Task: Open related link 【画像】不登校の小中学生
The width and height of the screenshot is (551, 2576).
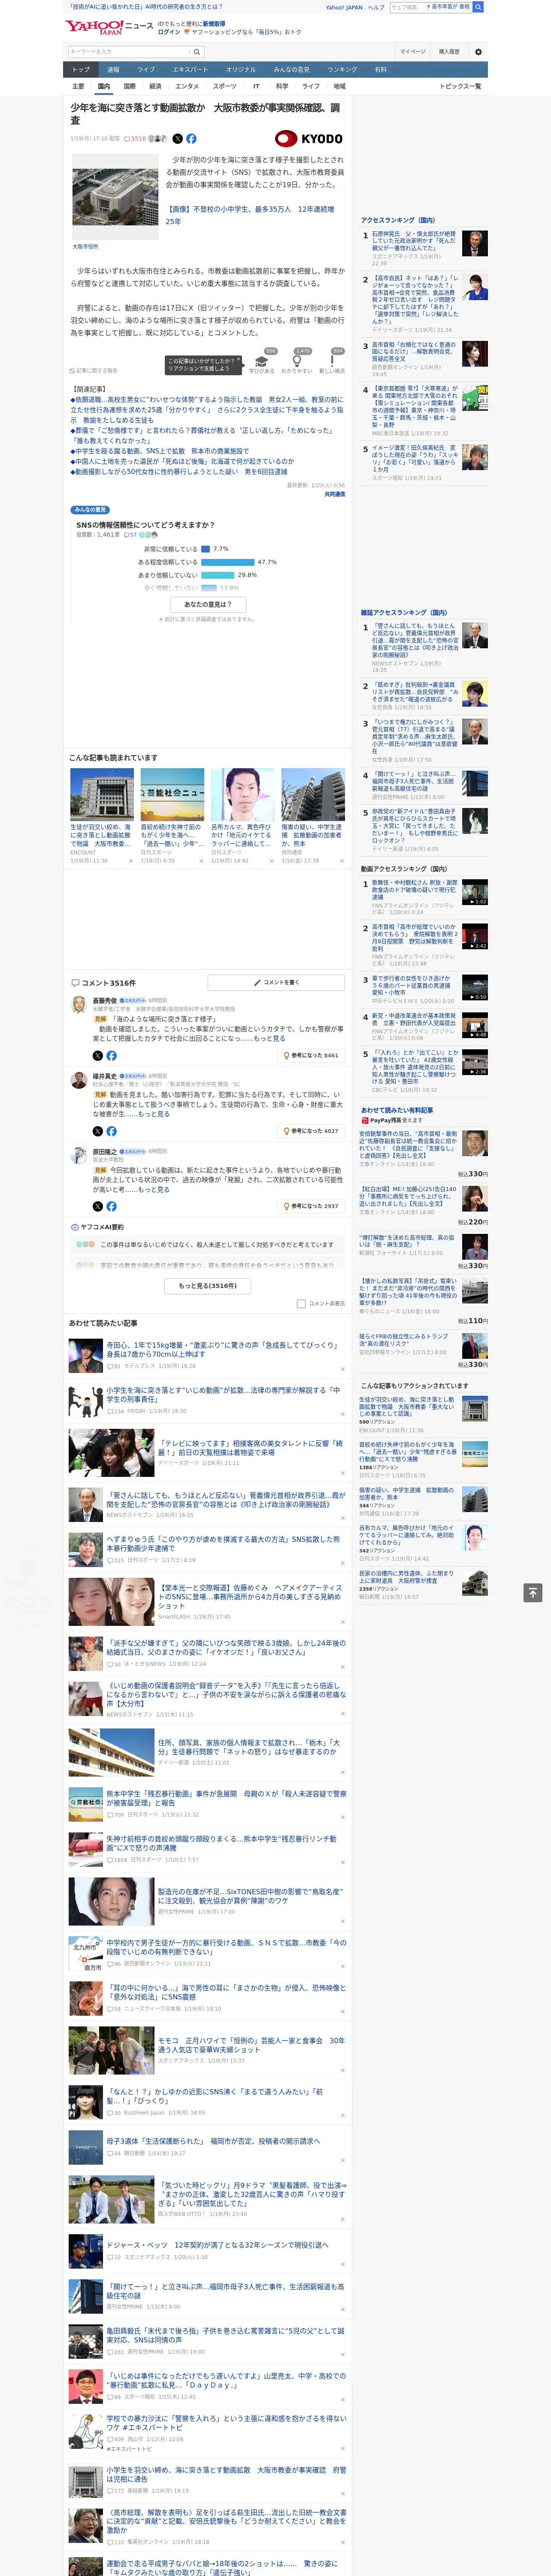Action: point(250,215)
